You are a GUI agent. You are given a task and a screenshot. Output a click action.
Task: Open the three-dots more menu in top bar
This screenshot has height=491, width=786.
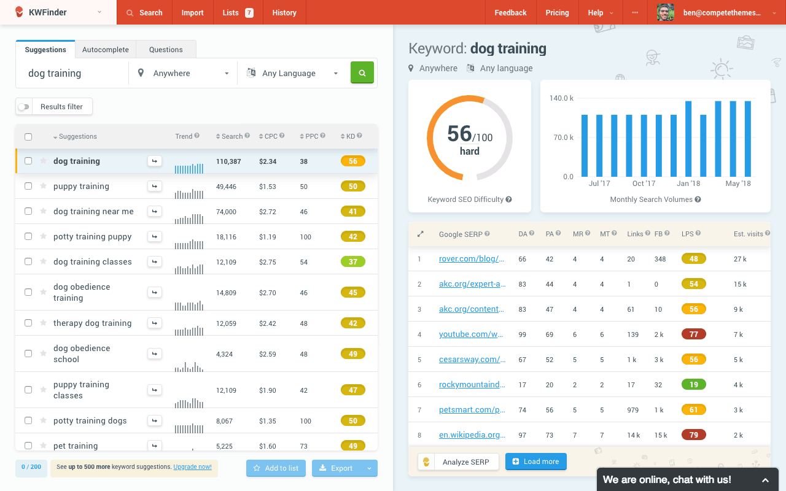click(635, 13)
